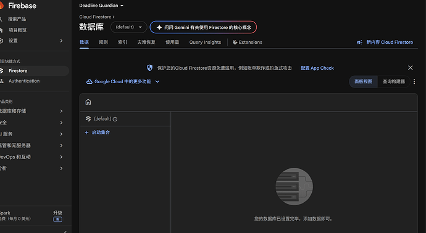
Task: Switch to the 规则 tab
Action: [x=103, y=43]
